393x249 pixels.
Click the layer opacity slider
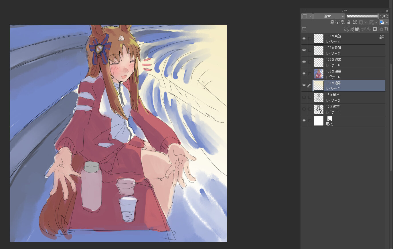point(362,16)
